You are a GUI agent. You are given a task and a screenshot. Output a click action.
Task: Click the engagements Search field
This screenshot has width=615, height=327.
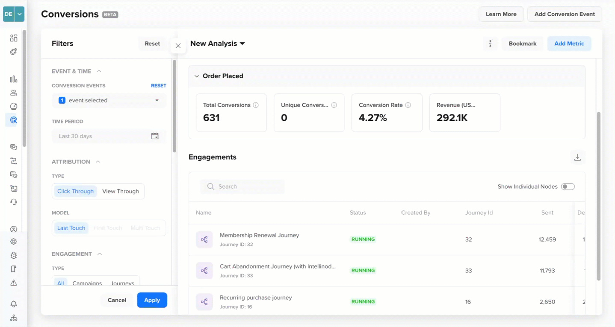242,187
